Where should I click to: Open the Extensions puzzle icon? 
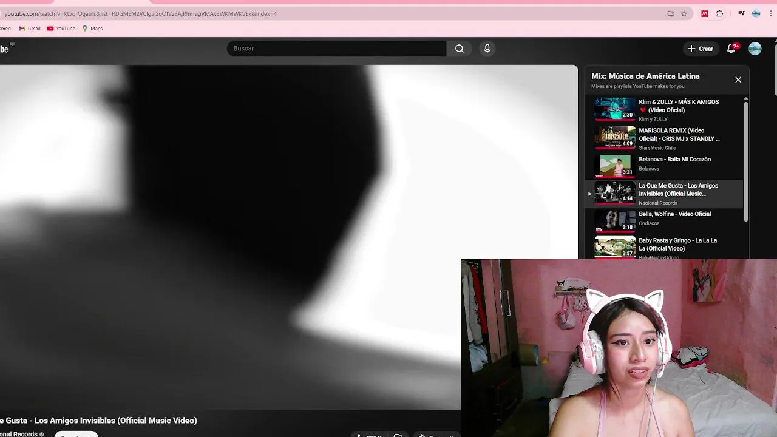tap(720, 13)
